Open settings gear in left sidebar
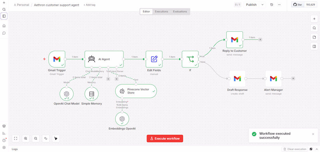Viewport: 320px width, 152px height. click(4, 147)
